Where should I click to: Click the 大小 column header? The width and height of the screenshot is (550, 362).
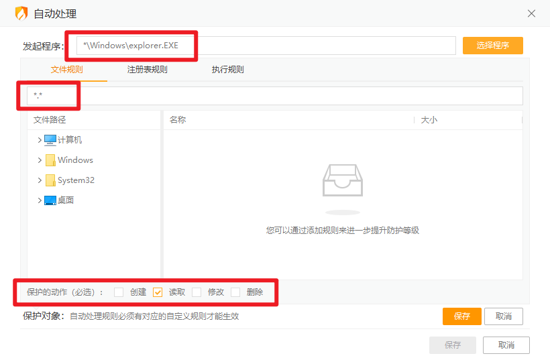tap(429, 120)
